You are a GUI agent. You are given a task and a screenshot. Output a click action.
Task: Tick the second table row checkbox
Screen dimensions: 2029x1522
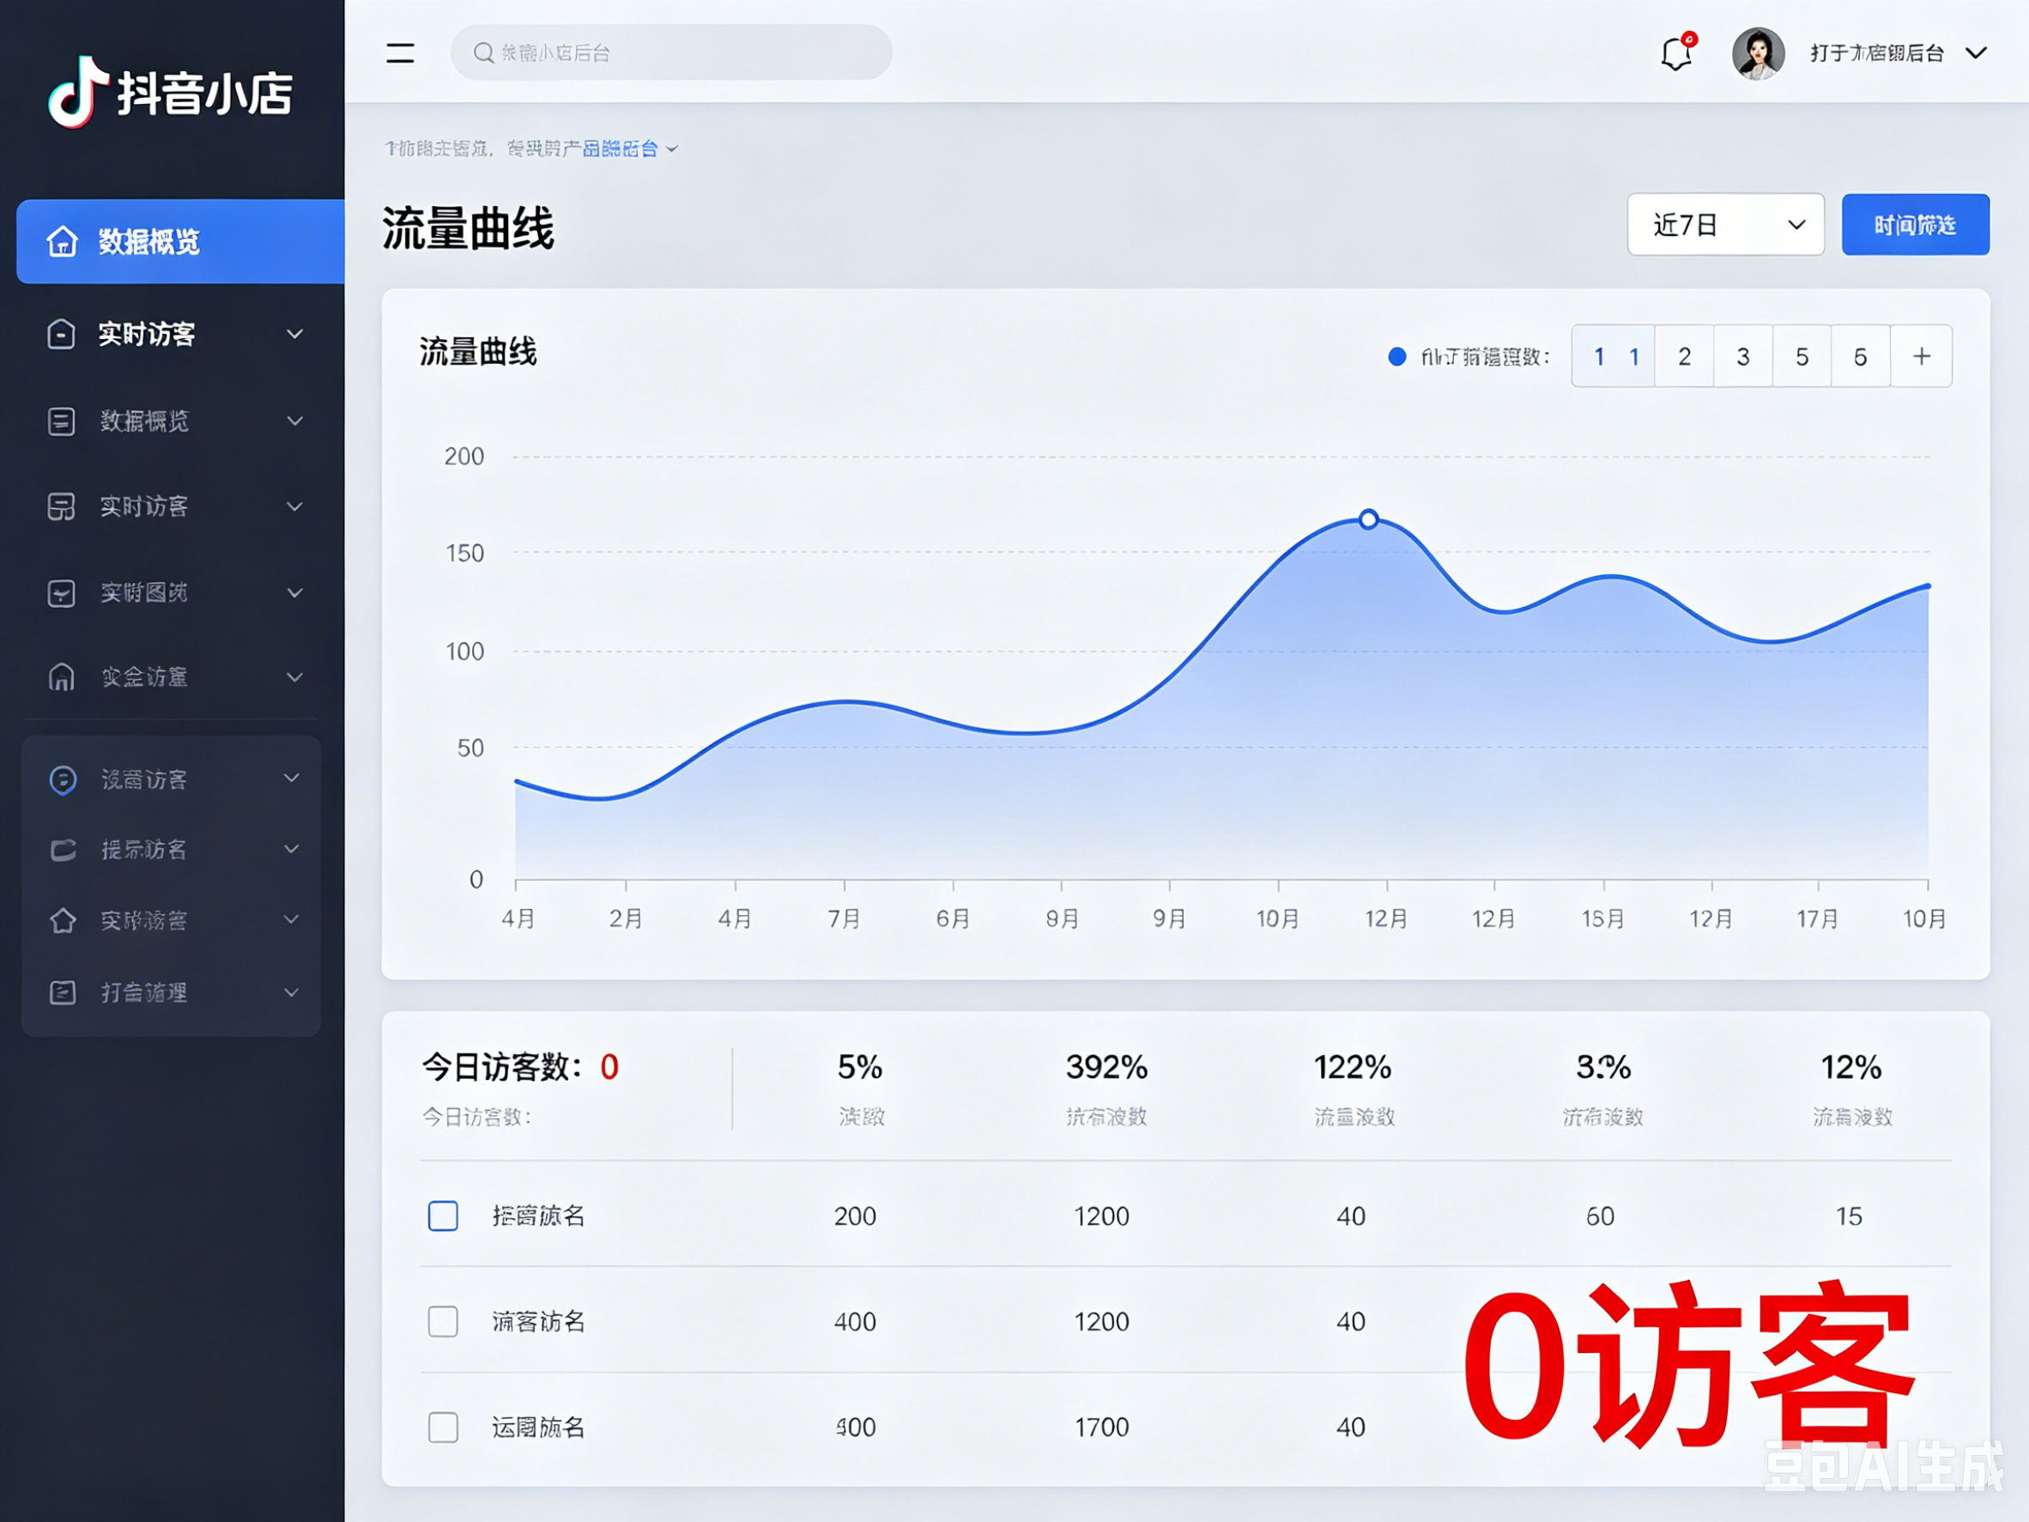(x=443, y=1321)
